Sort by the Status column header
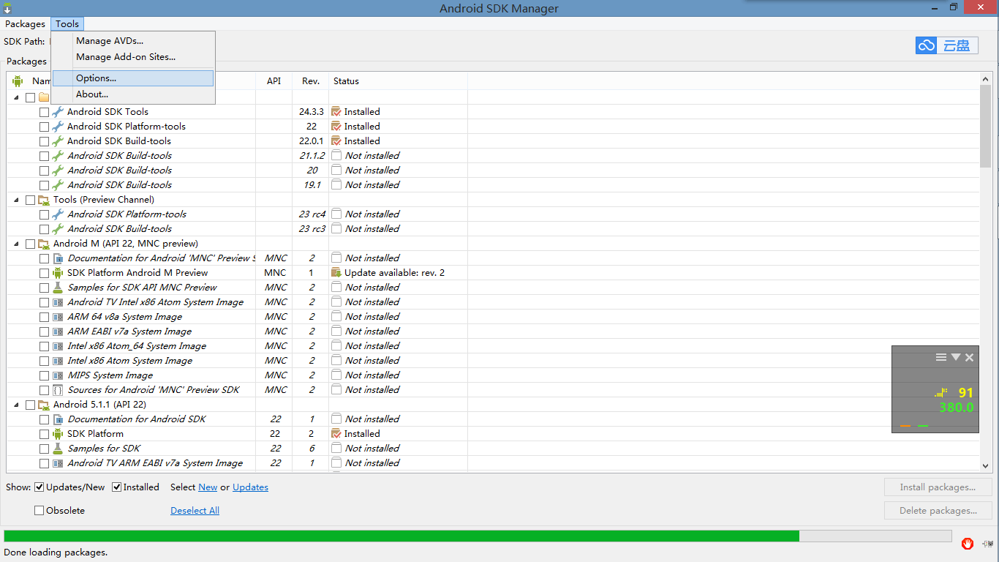 tap(399, 81)
